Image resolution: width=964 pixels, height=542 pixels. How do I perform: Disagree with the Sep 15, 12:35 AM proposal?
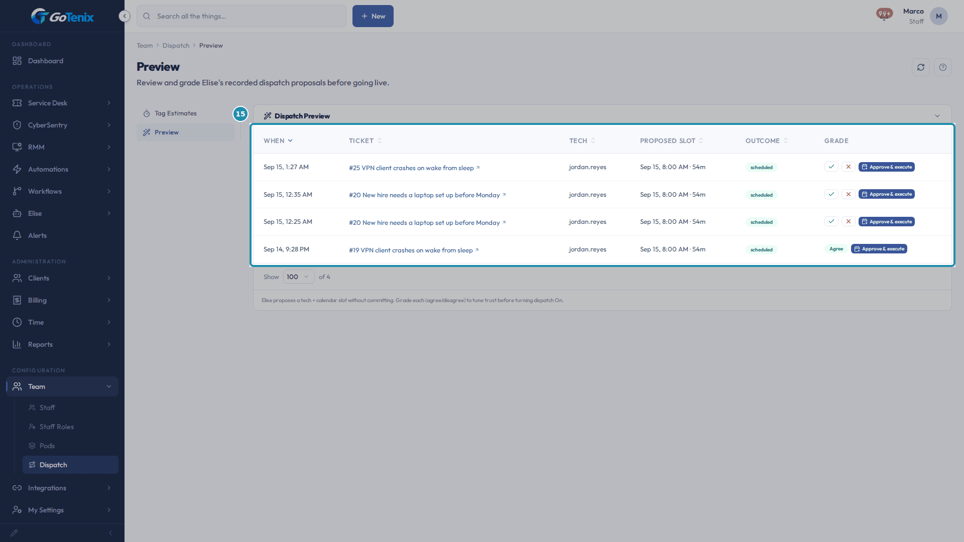tap(848, 194)
